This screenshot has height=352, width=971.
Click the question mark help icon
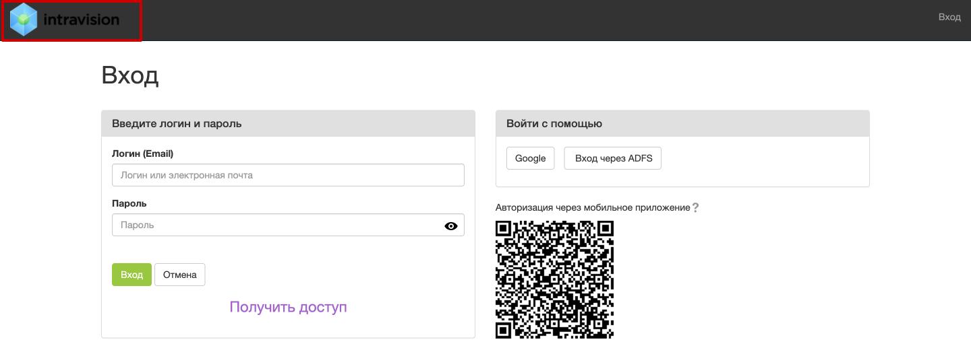pyautogui.click(x=696, y=208)
